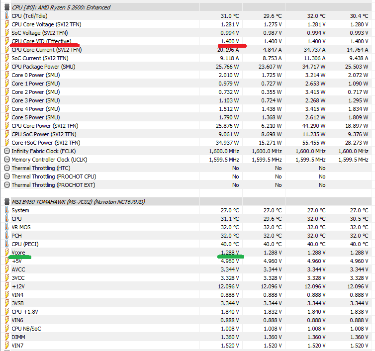Select the CPU SoC Power (SVI2 TFN) label

[44, 134]
